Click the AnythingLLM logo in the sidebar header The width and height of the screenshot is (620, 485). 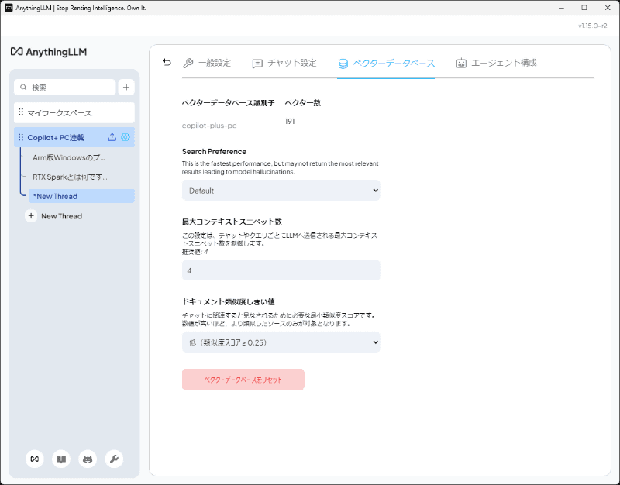point(49,52)
